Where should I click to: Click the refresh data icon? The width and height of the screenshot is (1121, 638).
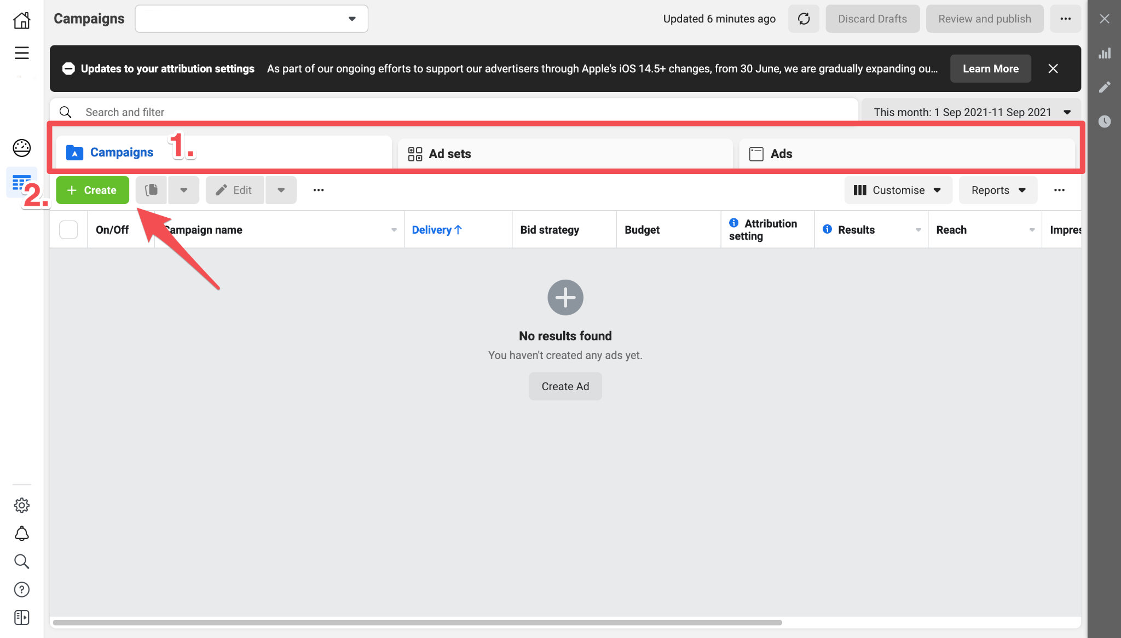(x=804, y=19)
